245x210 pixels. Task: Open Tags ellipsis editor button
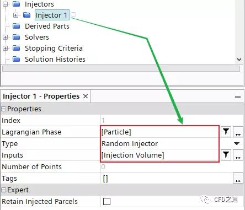(x=238, y=178)
